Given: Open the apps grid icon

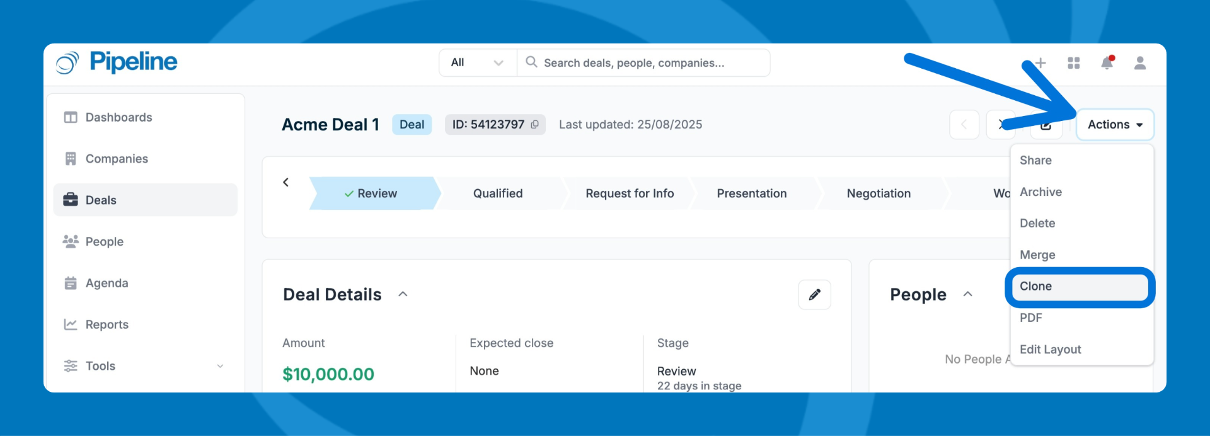Looking at the screenshot, I should click(1074, 63).
